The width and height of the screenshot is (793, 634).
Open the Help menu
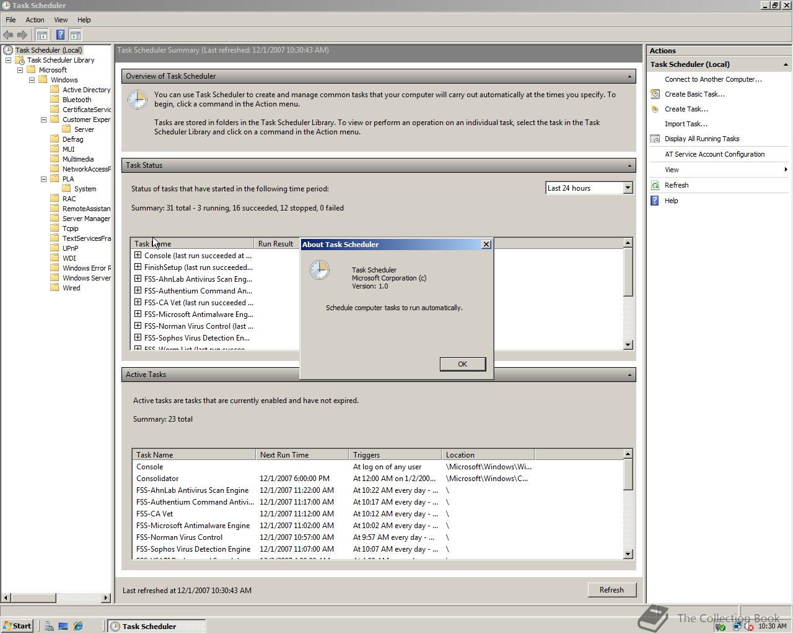pyautogui.click(x=84, y=20)
